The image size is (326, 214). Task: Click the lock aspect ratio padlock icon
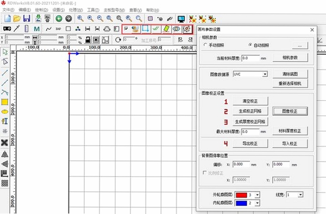[88, 40]
